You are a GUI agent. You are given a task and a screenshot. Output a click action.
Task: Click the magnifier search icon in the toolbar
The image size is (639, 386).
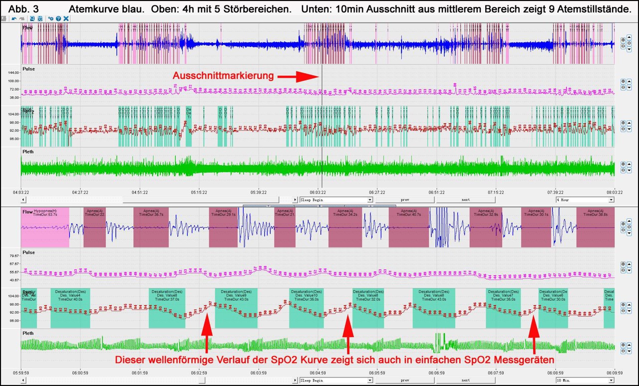(32, 18)
